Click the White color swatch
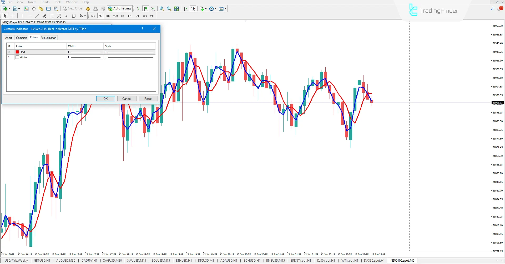This screenshot has width=505, height=264. (x=17, y=57)
